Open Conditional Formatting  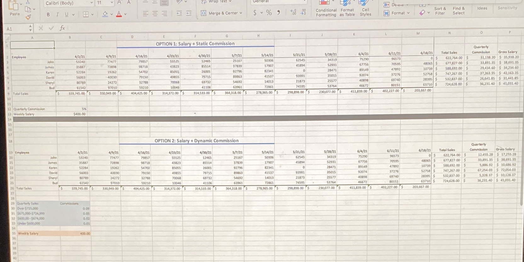[x=326, y=9]
